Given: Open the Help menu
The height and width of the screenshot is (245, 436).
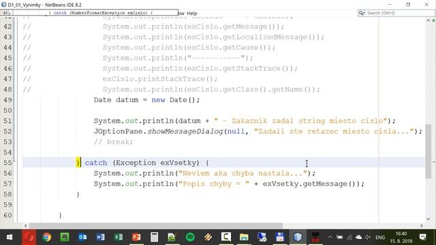Looking at the screenshot, I should click(x=192, y=14).
